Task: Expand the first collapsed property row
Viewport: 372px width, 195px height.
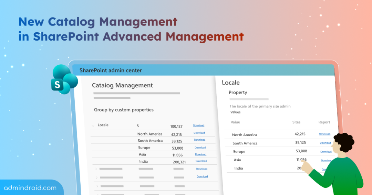Action: click(x=96, y=169)
